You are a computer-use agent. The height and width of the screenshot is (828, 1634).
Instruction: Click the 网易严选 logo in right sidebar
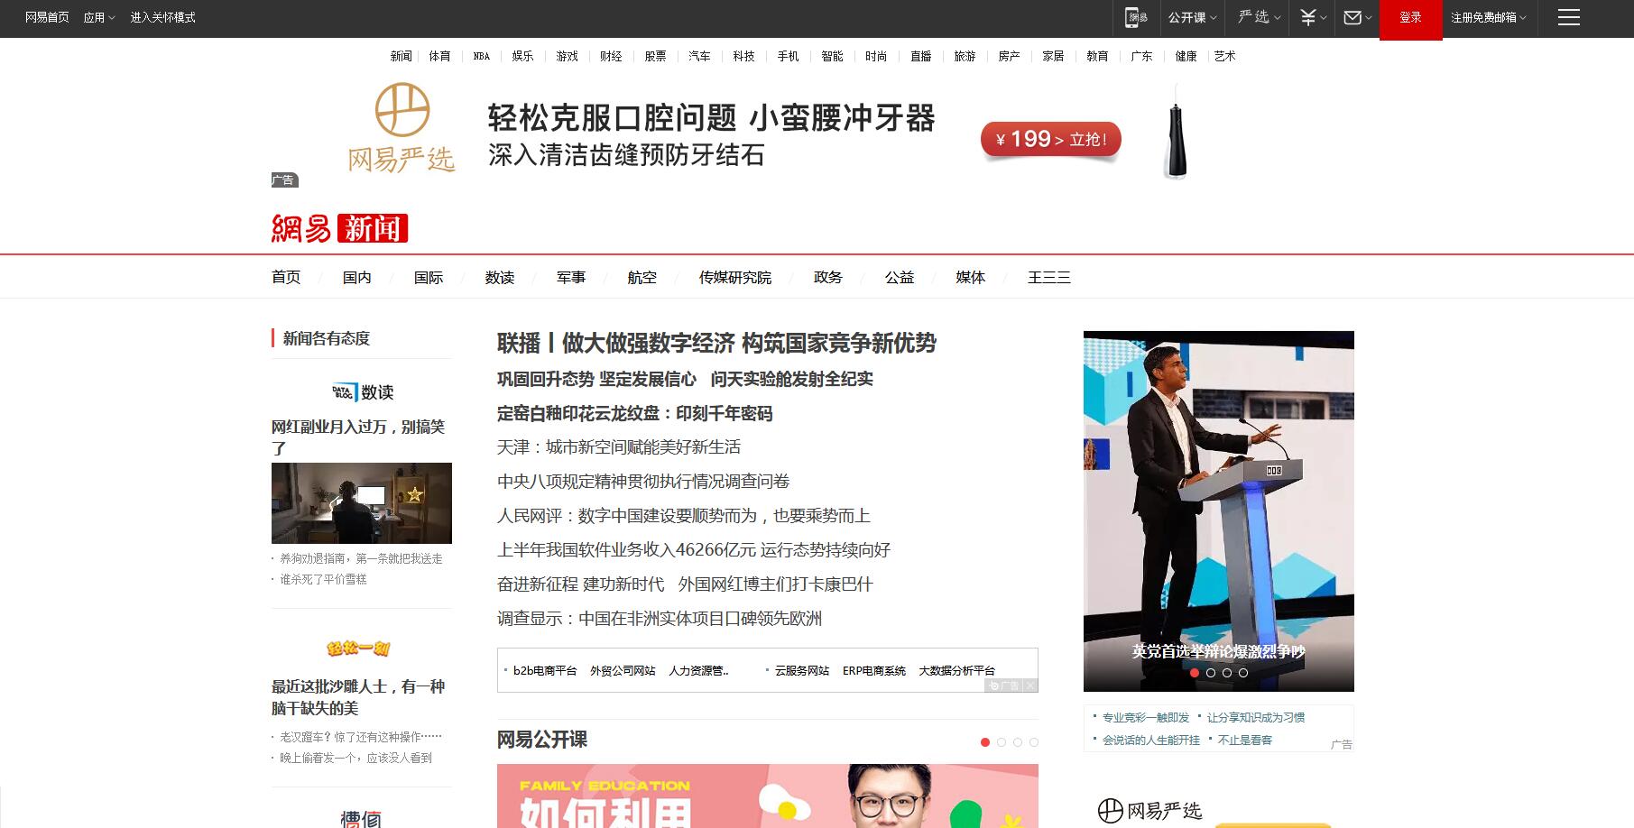(x=1149, y=810)
